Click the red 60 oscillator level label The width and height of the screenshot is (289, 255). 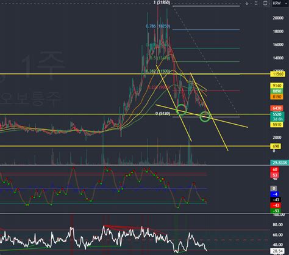pyautogui.click(x=275, y=169)
